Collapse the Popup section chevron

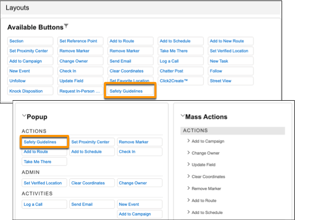[x=24, y=116]
